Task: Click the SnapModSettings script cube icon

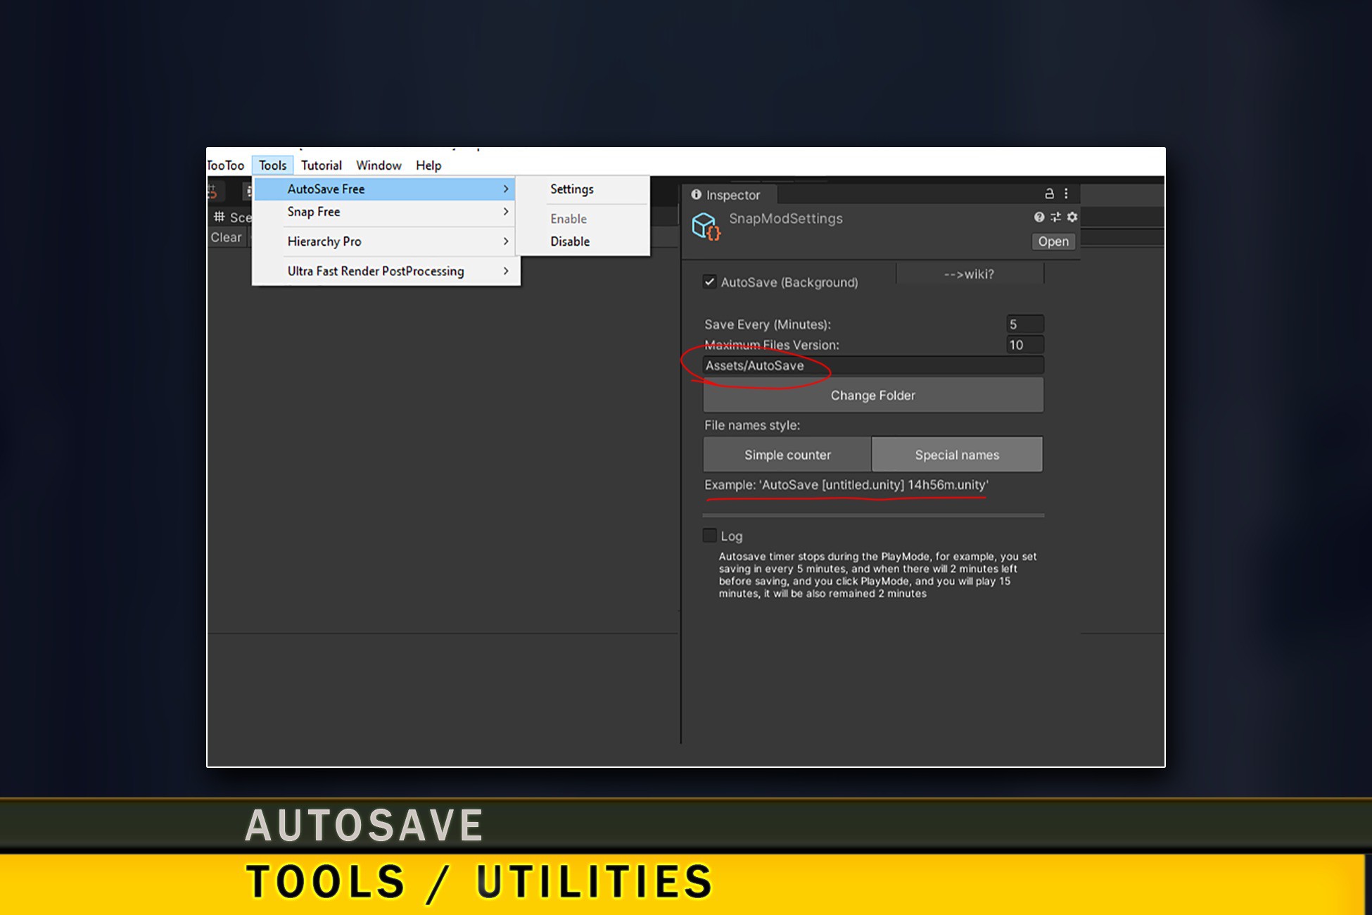Action: (706, 227)
